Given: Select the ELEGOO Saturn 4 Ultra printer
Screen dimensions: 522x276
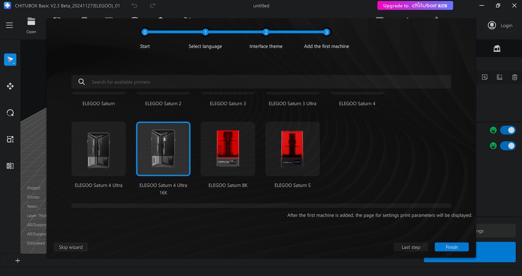Looking at the screenshot, I should (99, 148).
